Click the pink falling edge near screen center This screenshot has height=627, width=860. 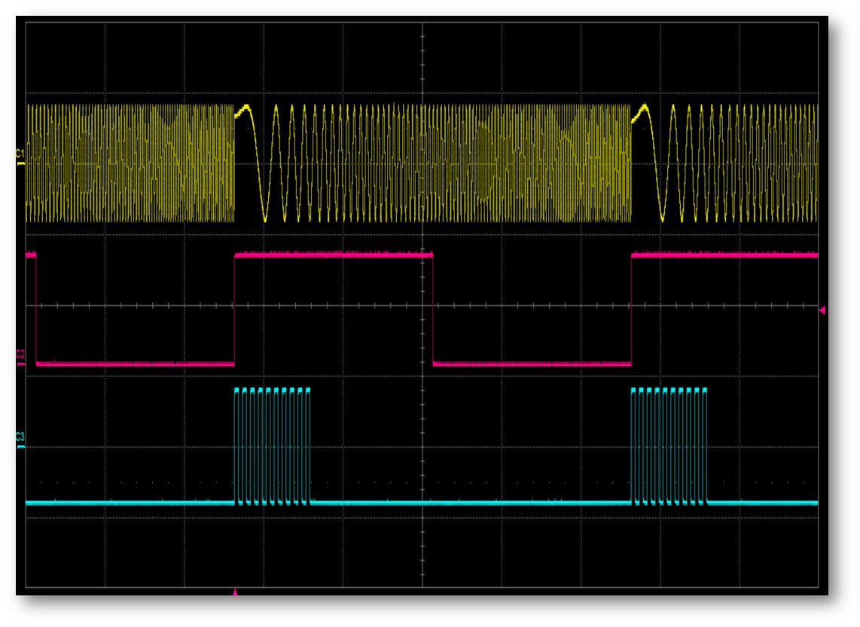click(433, 309)
